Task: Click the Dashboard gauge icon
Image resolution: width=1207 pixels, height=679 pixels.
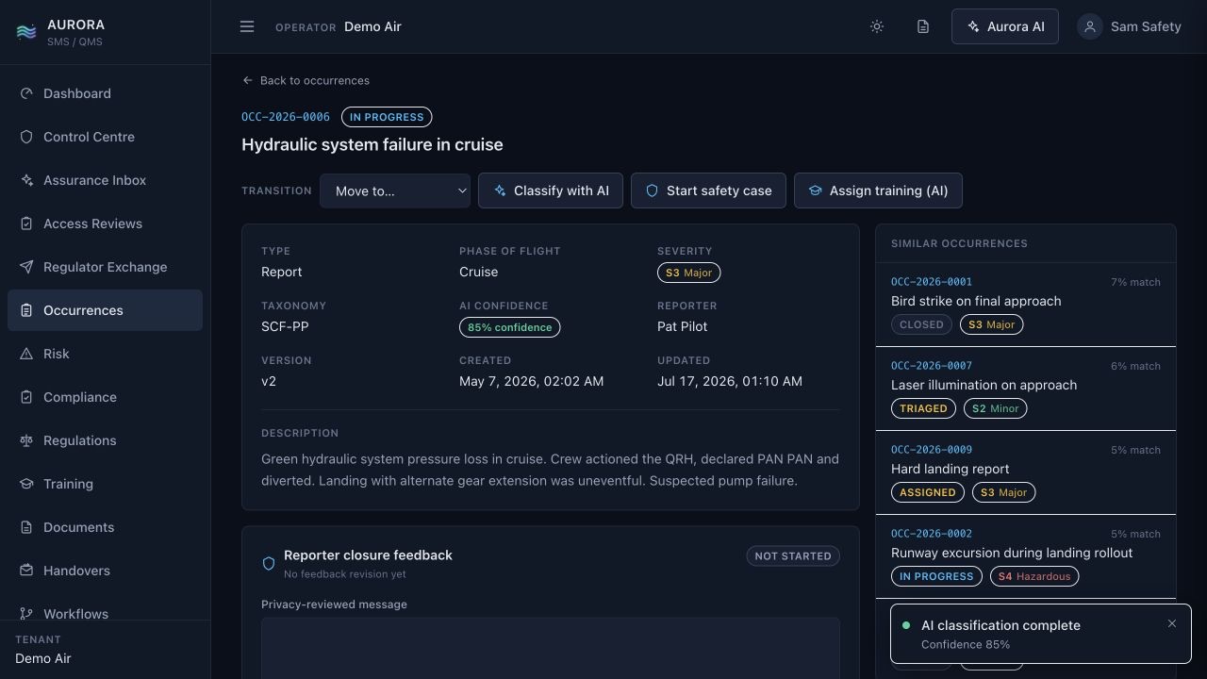Action: pos(26,93)
